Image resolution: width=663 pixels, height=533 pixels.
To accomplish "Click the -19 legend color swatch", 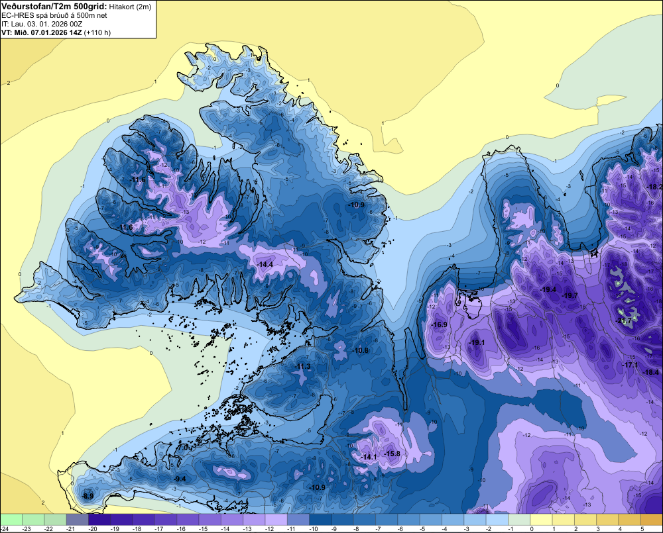I will point(121,519).
